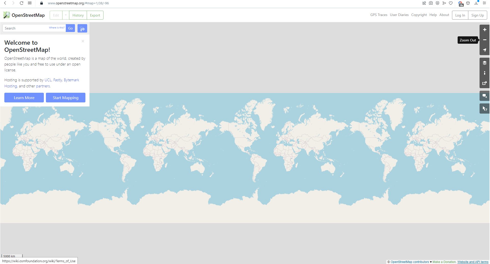Viewport: 490px width, 264px height.
Task: Close the Welcome to OpenStreetMap panel
Action: pyautogui.click(x=83, y=41)
